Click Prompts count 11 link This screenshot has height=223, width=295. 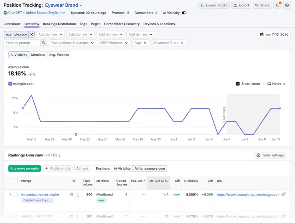(x=127, y=13)
